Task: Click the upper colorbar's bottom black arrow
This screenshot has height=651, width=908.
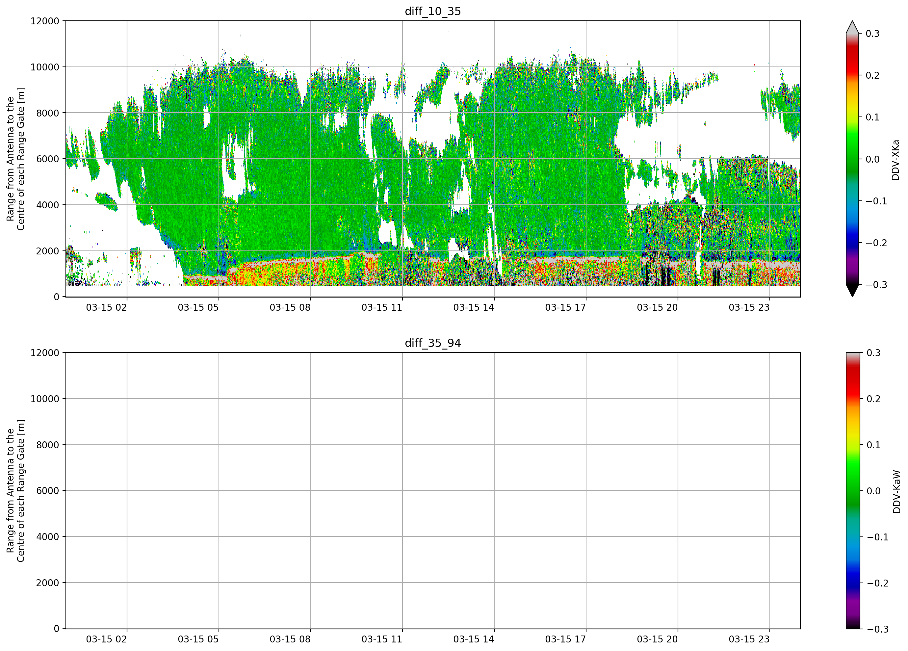Action: [852, 290]
